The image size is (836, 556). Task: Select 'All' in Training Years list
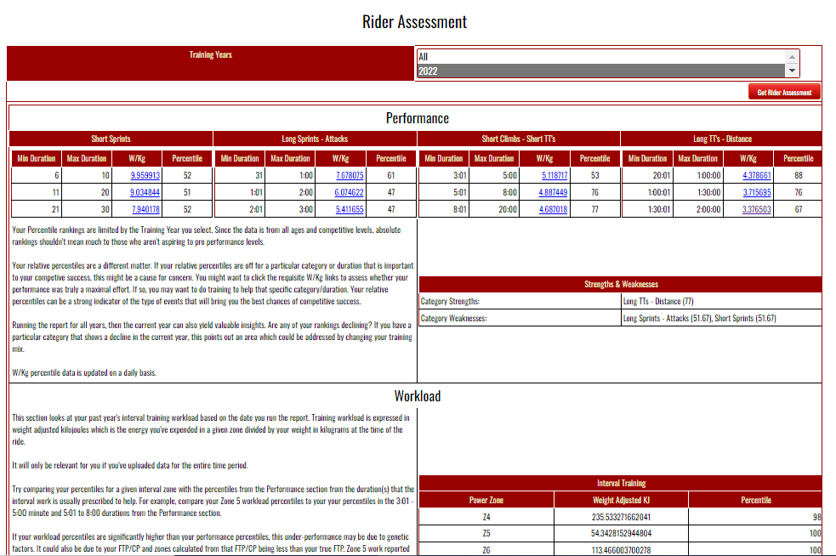click(600, 57)
